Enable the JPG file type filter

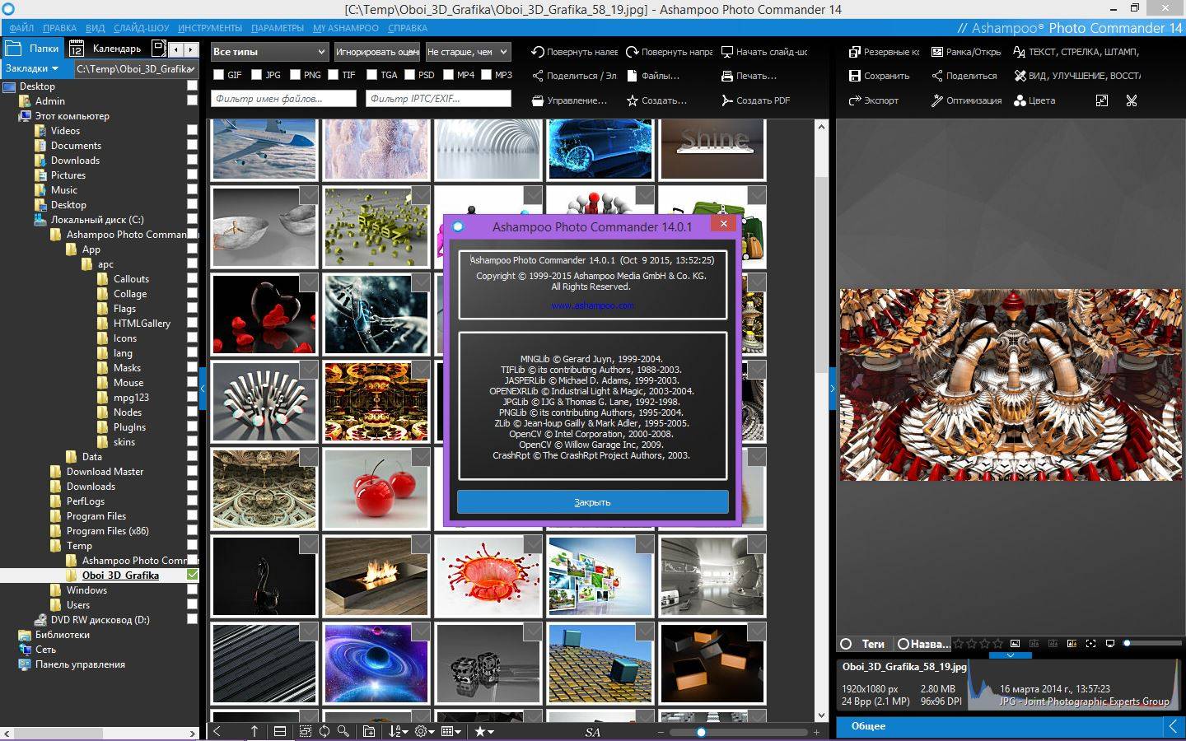257,75
